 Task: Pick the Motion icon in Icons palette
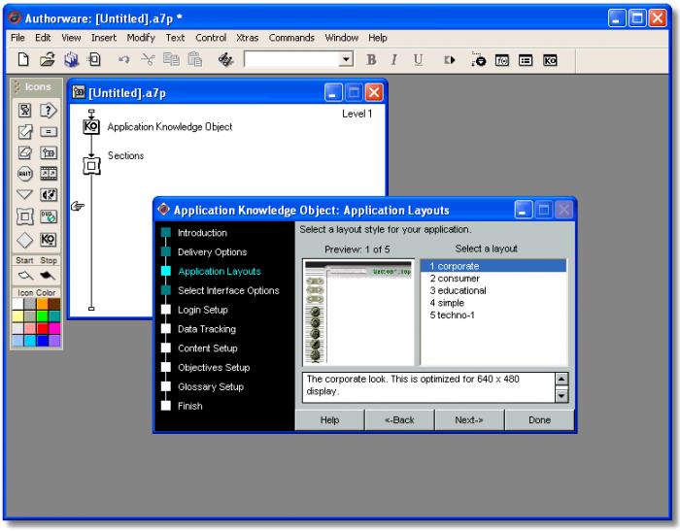(24, 132)
